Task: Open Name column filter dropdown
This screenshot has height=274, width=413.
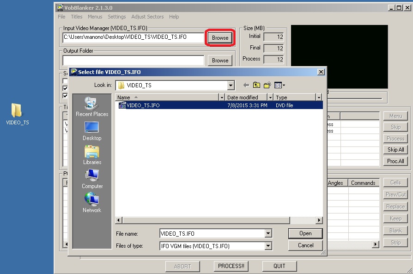Action: [x=222, y=97]
